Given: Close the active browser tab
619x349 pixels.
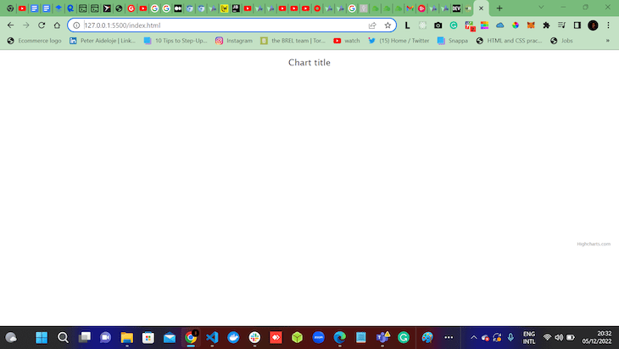Looking at the screenshot, I should pyautogui.click(x=481, y=8).
